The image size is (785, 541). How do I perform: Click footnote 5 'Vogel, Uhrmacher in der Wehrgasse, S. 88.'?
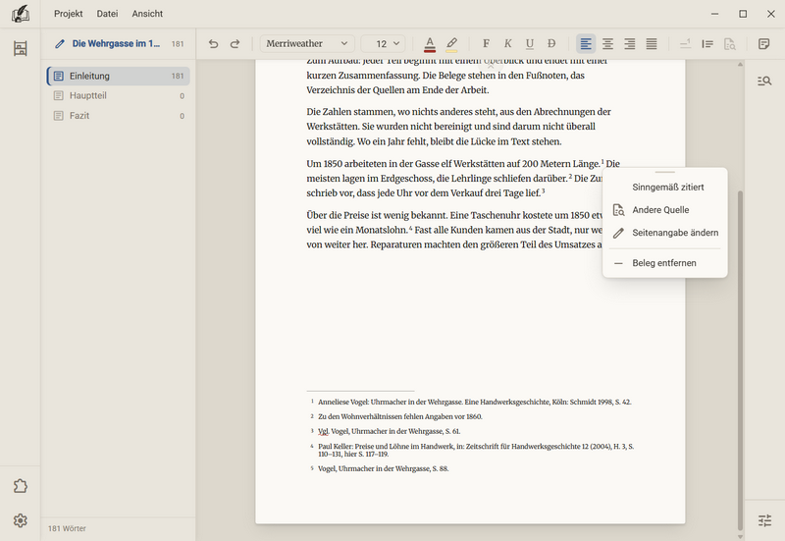383,469
